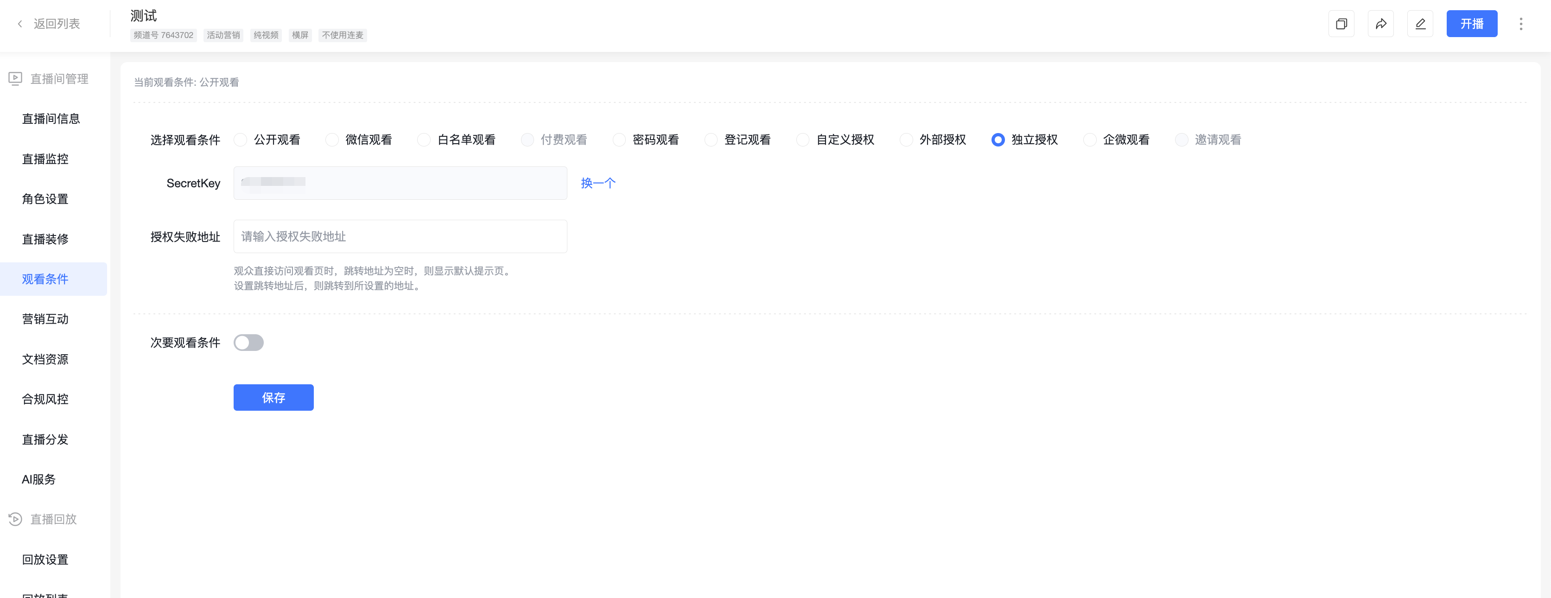Click the 活动营销 tag
The width and height of the screenshot is (1551, 598).
[223, 35]
